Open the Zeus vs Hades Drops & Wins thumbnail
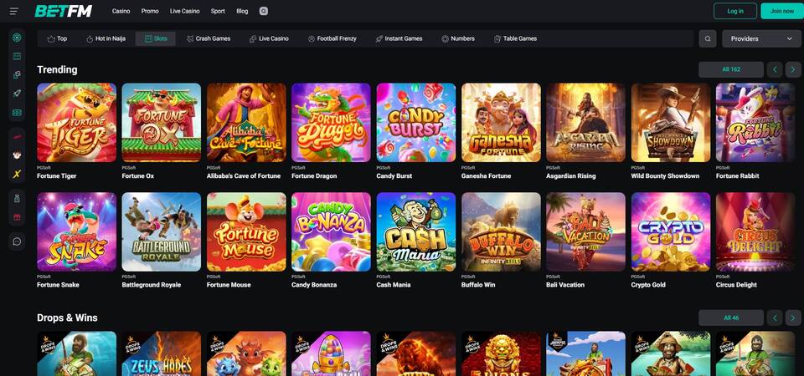This screenshot has width=804, height=376. [162, 353]
